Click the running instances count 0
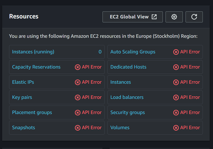213x149 pixels. pyautogui.click(x=100, y=52)
